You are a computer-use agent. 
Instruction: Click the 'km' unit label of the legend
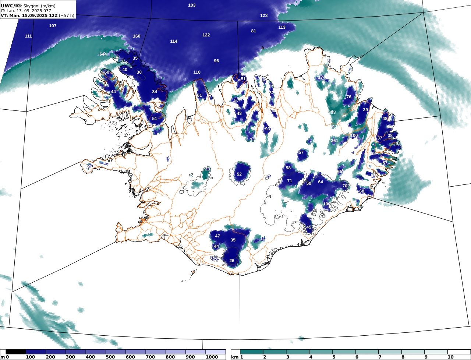tap(234, 357)
